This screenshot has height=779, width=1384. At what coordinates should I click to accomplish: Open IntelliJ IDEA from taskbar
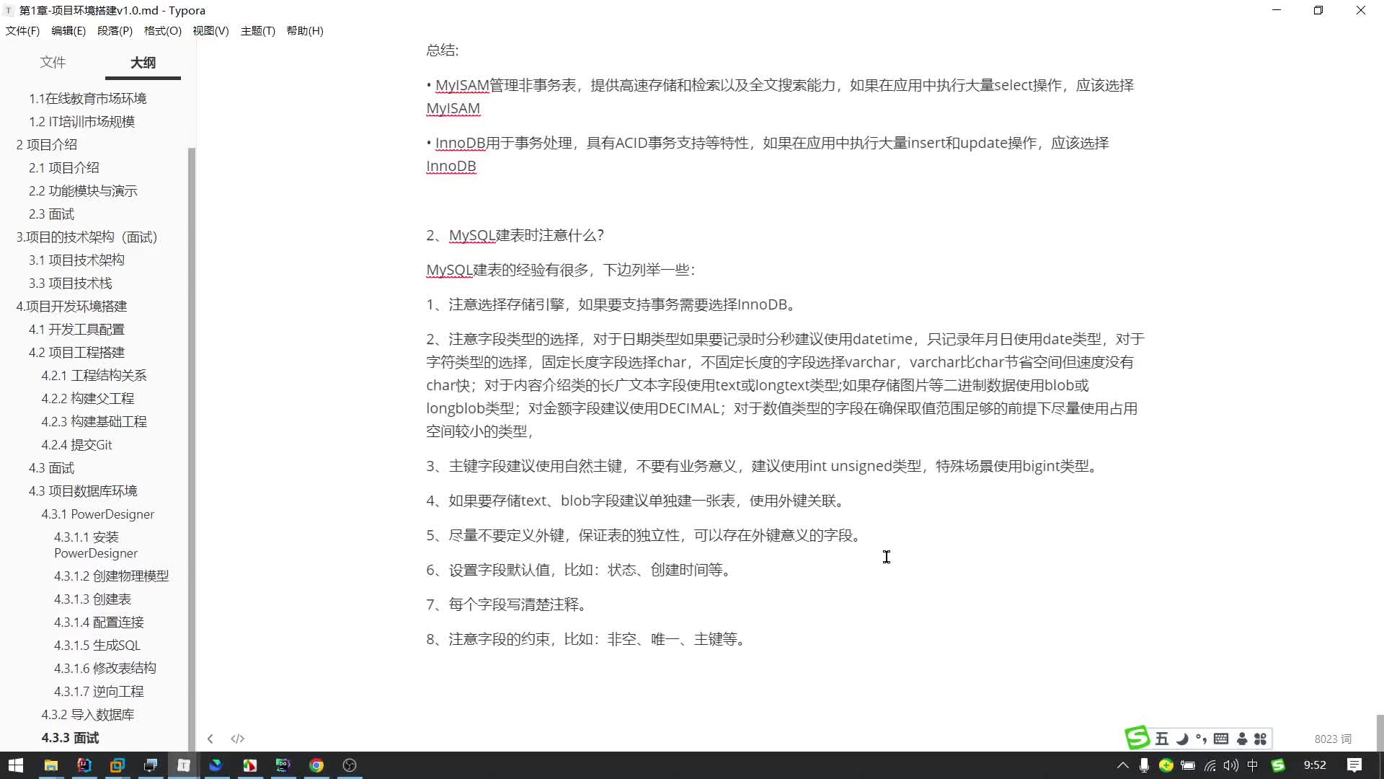84,765
